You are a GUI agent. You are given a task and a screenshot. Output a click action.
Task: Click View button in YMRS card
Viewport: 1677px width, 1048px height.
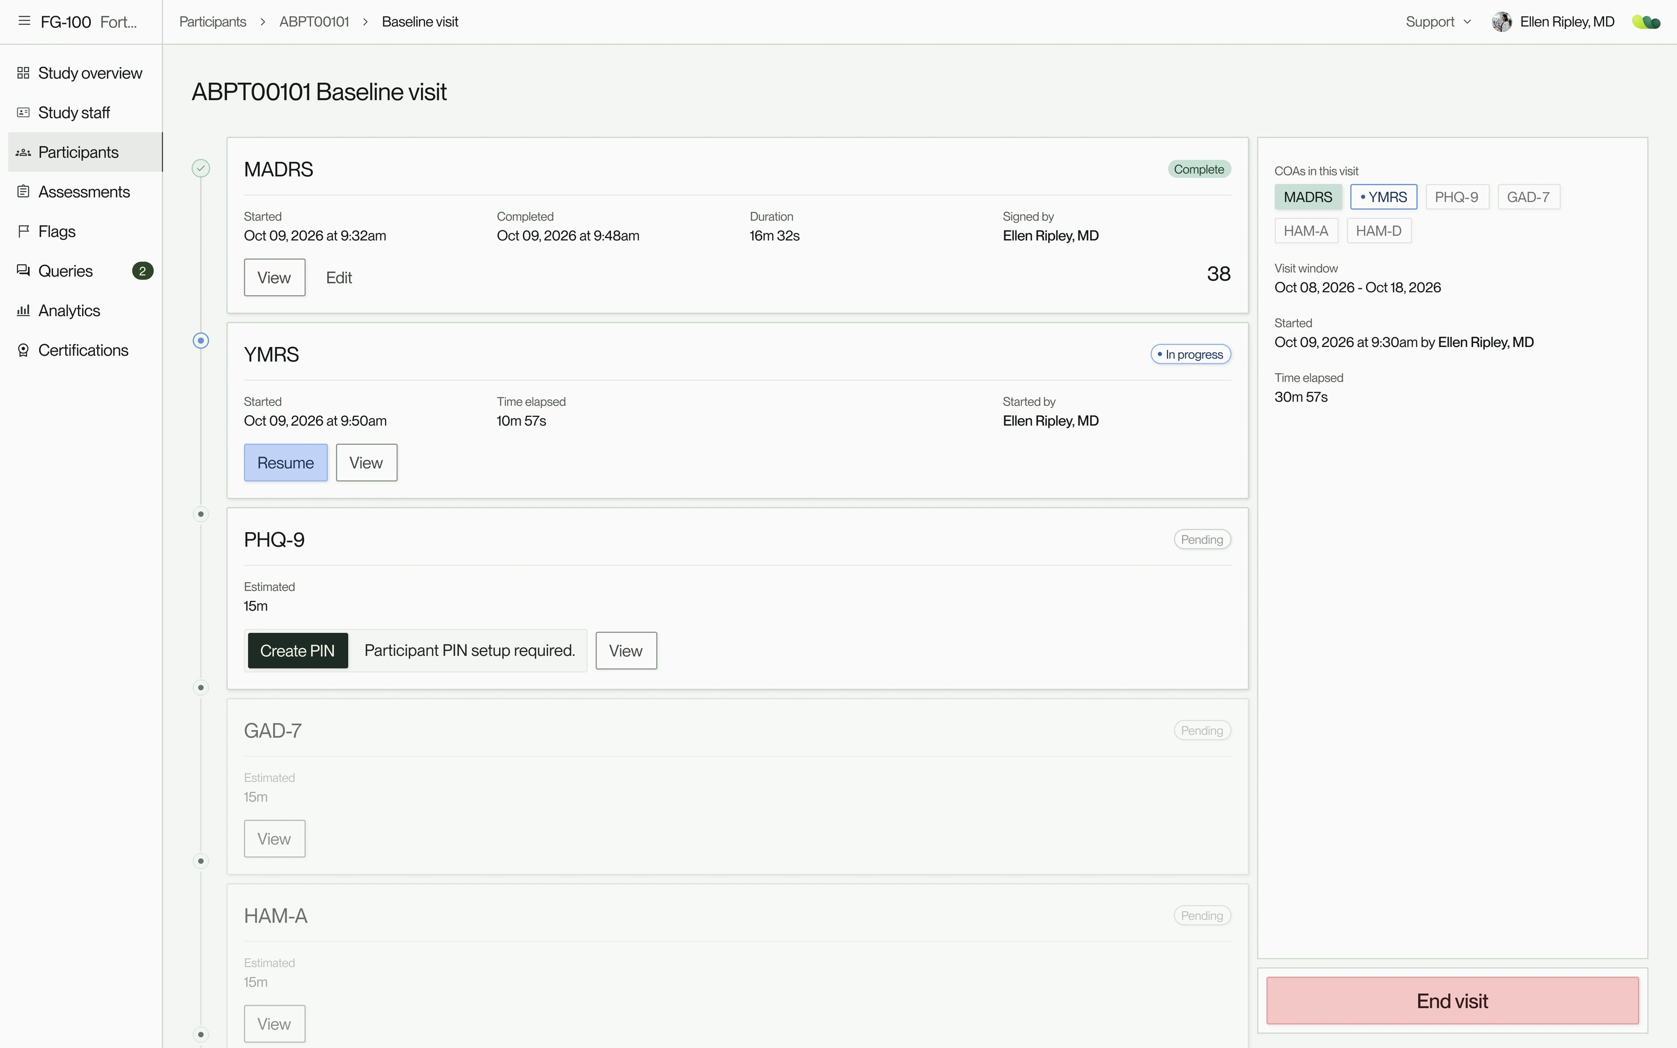click(367, 462)
